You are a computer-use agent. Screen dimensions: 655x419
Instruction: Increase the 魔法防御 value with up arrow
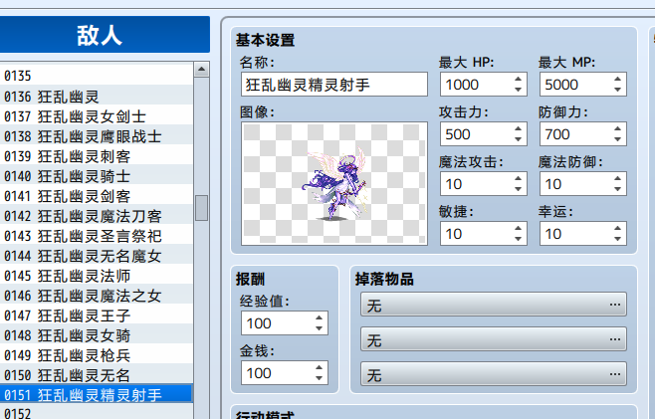pyautogui.click(x=617, y=178)
